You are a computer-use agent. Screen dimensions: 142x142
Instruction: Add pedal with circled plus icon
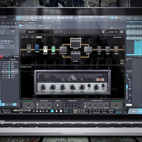click(x=122, y=61)
